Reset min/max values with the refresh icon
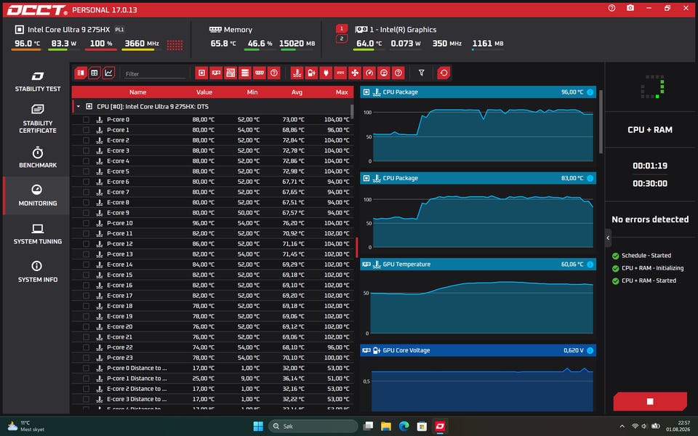Viewport: 698px width, 436px height. [x=444, y=73]
